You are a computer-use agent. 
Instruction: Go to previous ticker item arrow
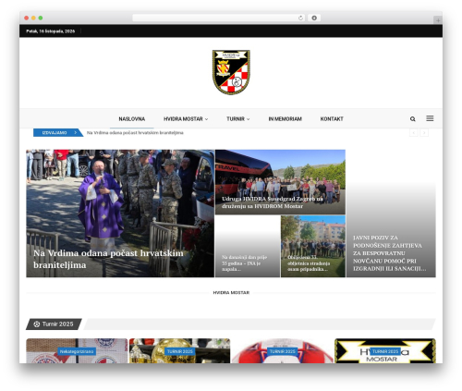414,133
